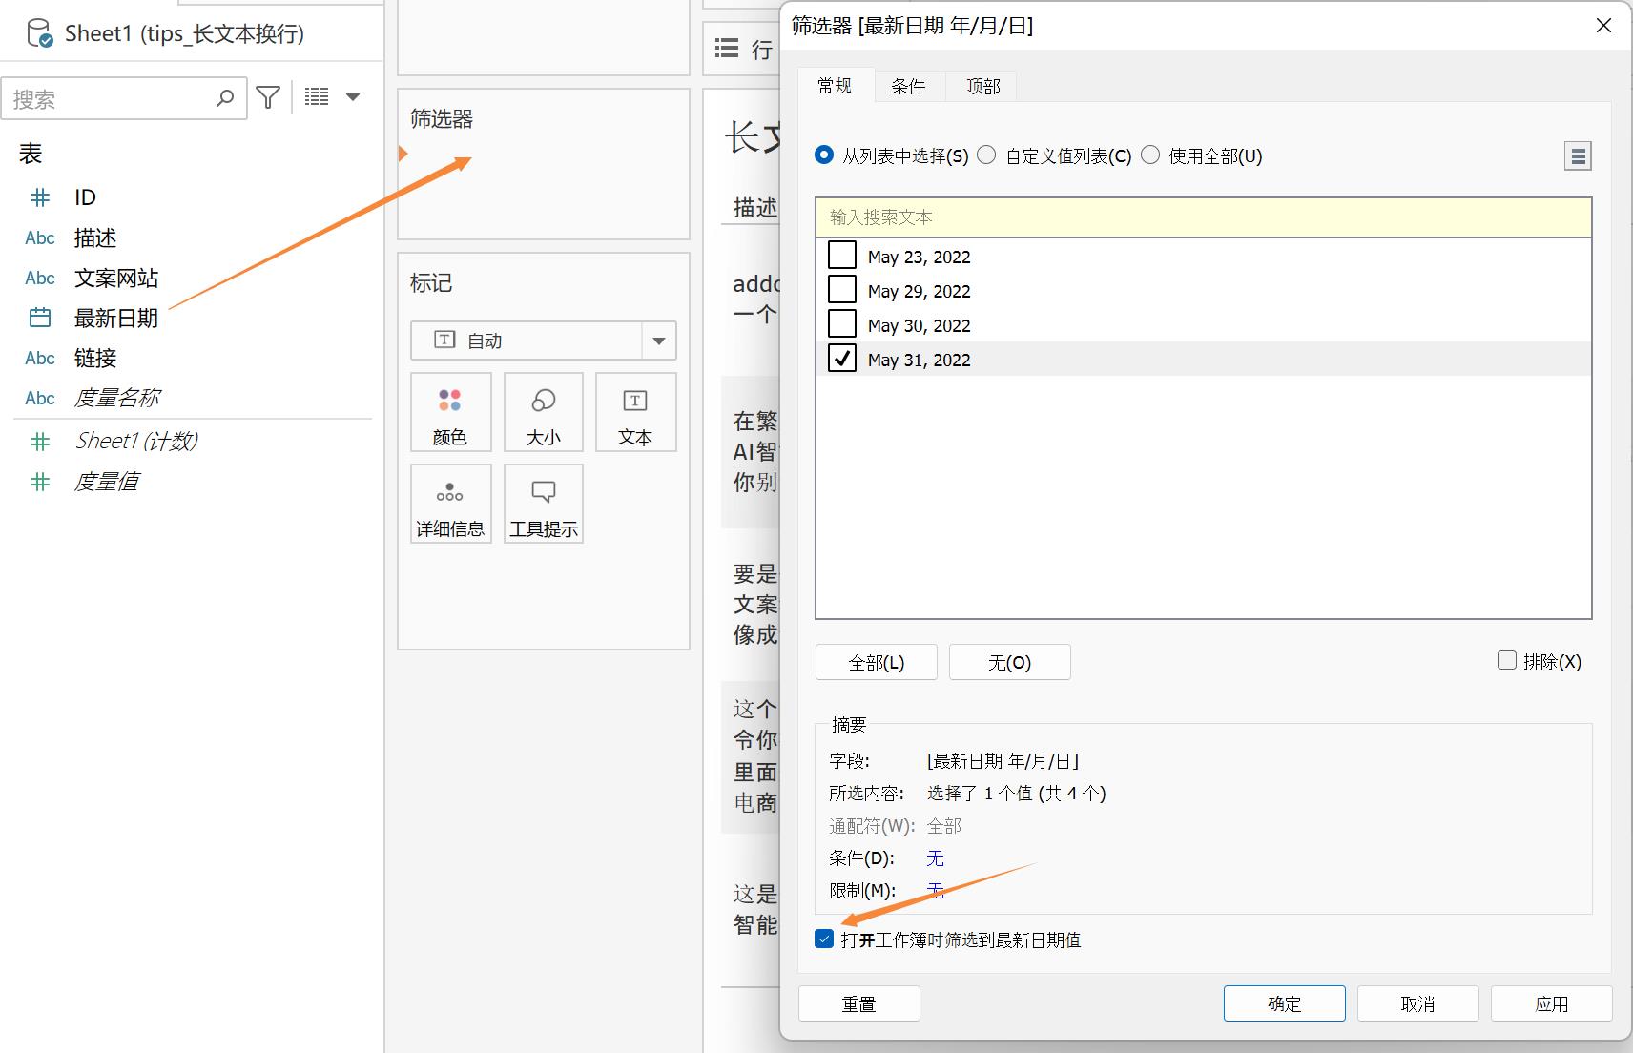Click the 详细信息 detail marks button
This screenshot has height=1053, width=1633.
point(450,504)
